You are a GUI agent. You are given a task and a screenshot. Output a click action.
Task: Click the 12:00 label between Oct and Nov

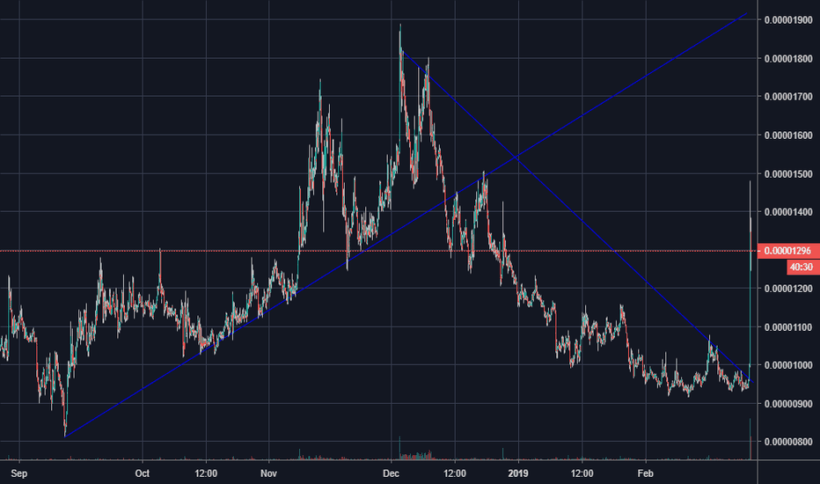[206, 473]
